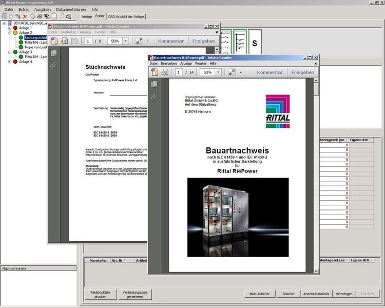Screen dimensions: 385x308
Task: Collapse the Anlage 2 tree node
Action: click(x=10, y=33)
